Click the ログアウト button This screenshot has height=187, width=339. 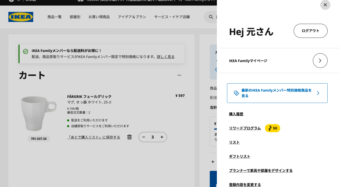(310, 31)
